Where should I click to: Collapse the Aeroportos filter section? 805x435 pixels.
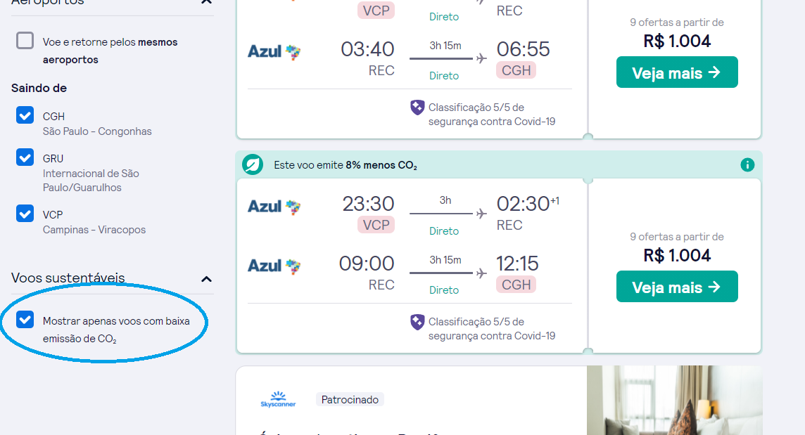coord(206,2)
